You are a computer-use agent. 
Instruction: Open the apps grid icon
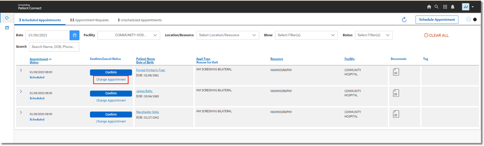click(x=445, y=7)
